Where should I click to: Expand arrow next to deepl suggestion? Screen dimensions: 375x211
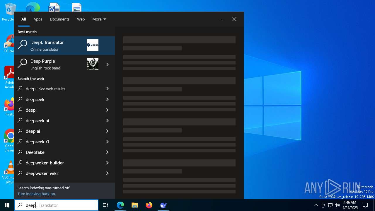tap(107, 110)
